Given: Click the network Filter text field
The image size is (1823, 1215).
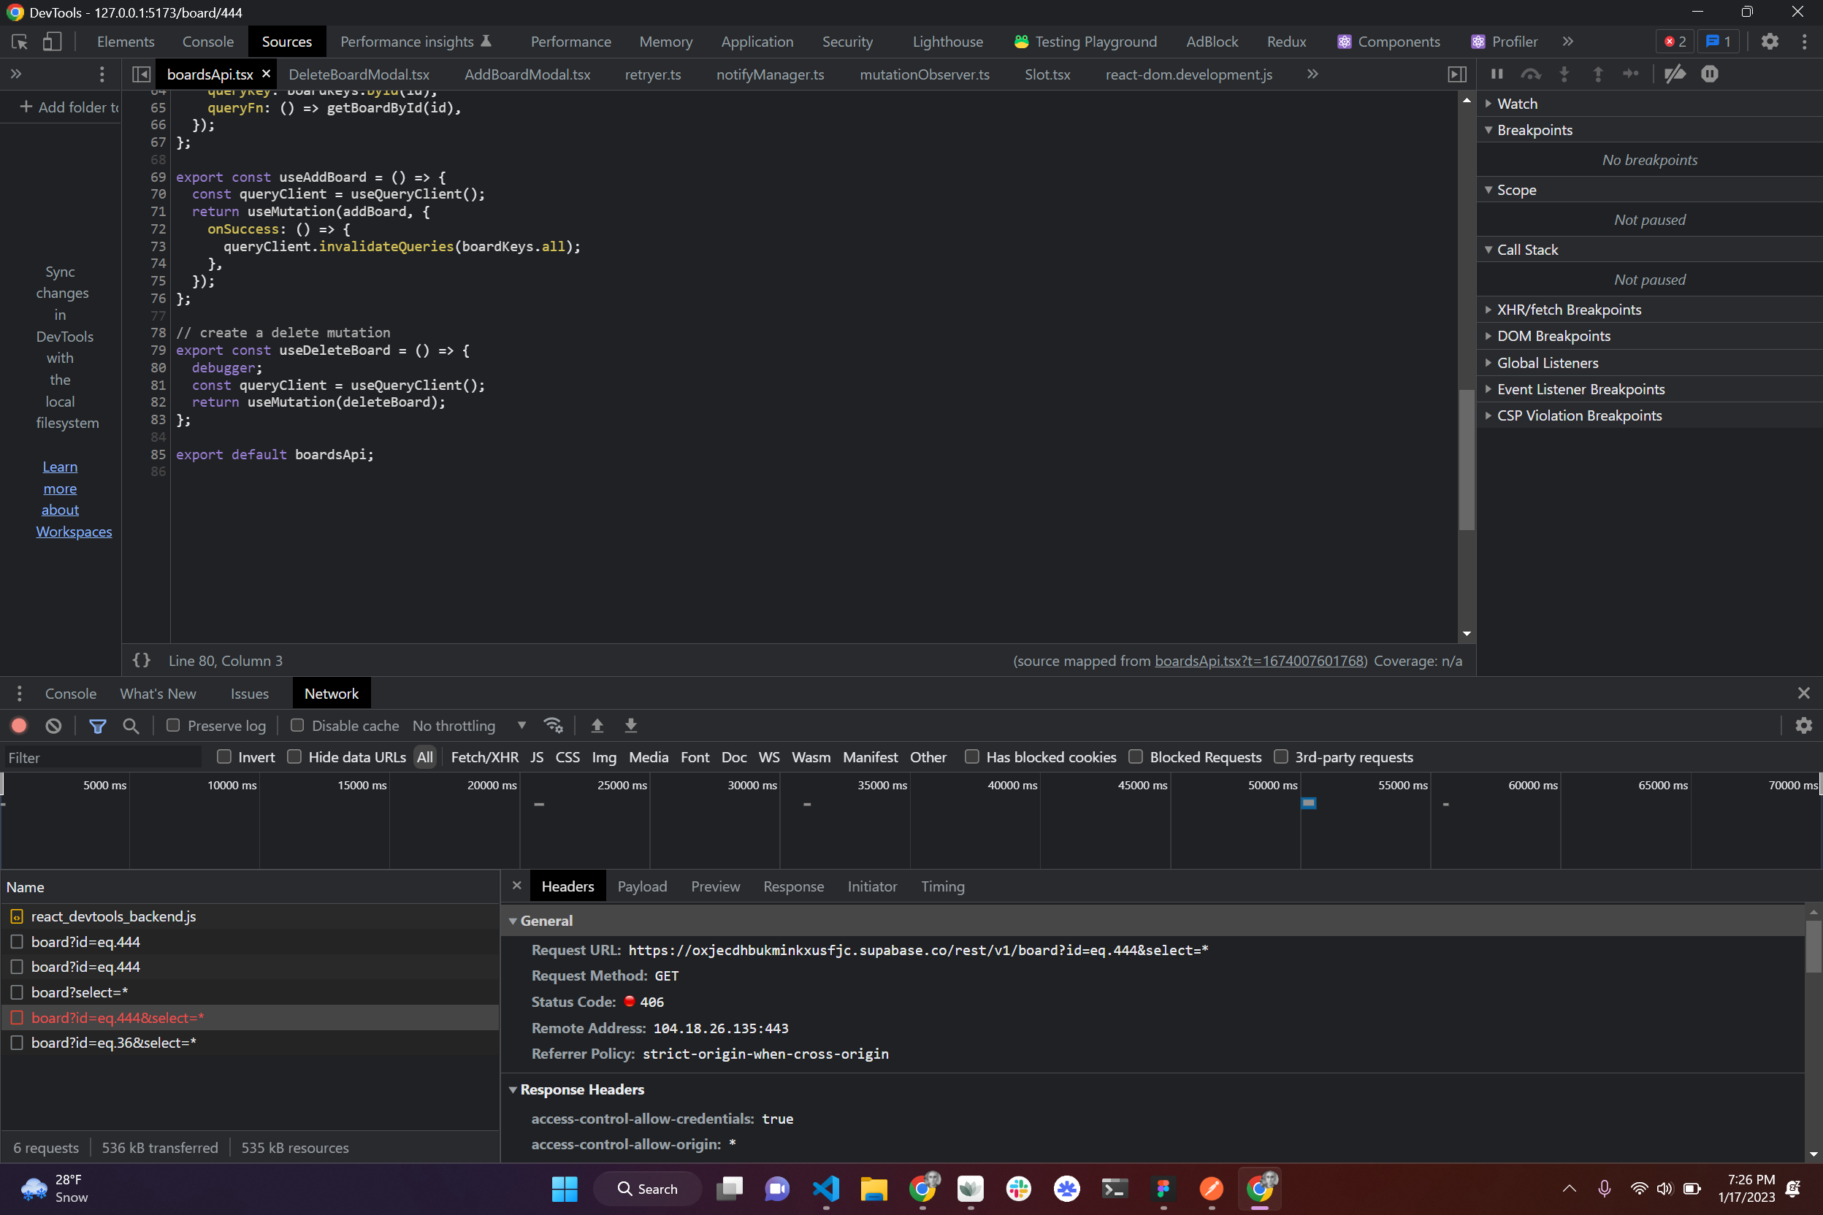Looking at the screenshot, I should (101, 758).
